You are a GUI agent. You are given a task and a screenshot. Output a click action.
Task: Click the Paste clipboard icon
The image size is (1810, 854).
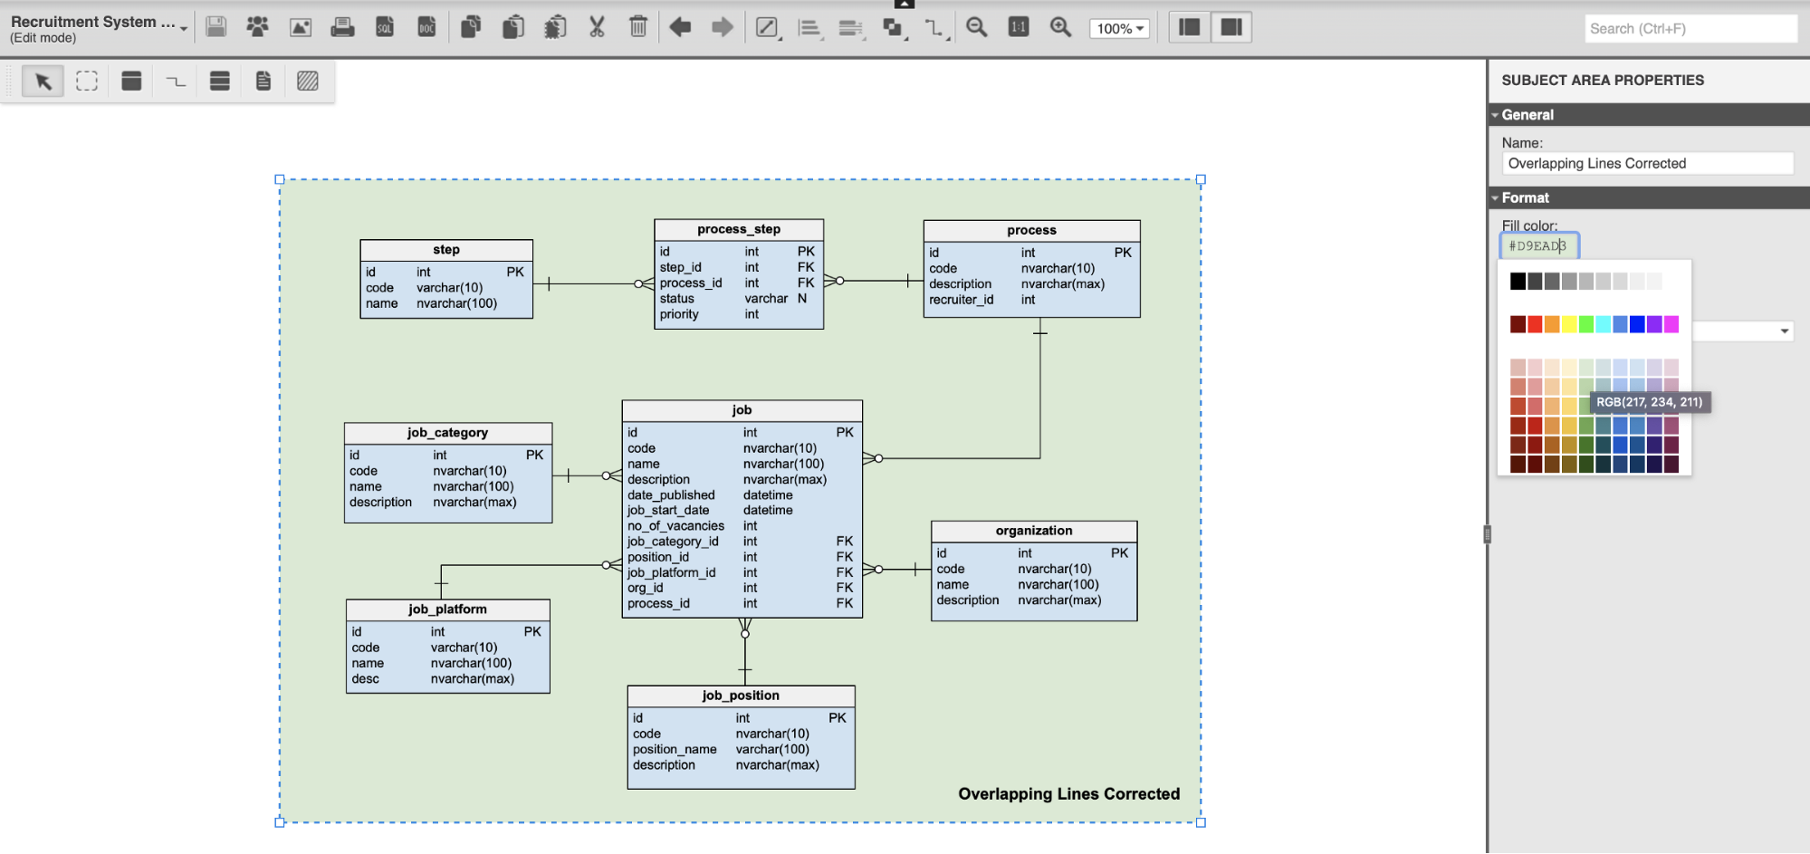pyautogui.click(x=513, y=27)
